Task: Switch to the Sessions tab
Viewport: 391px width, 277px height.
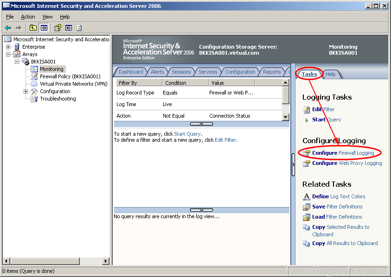Action: 181,72
